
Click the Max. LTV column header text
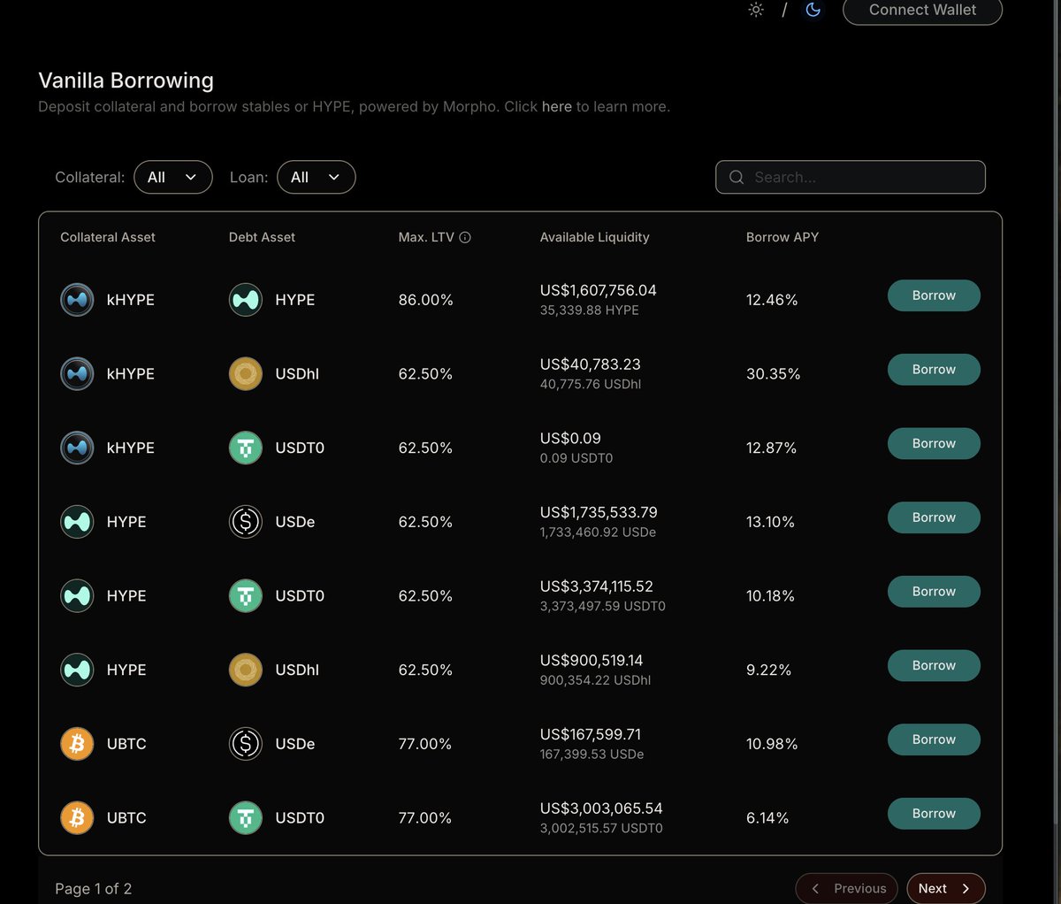[x=426, y=237]
